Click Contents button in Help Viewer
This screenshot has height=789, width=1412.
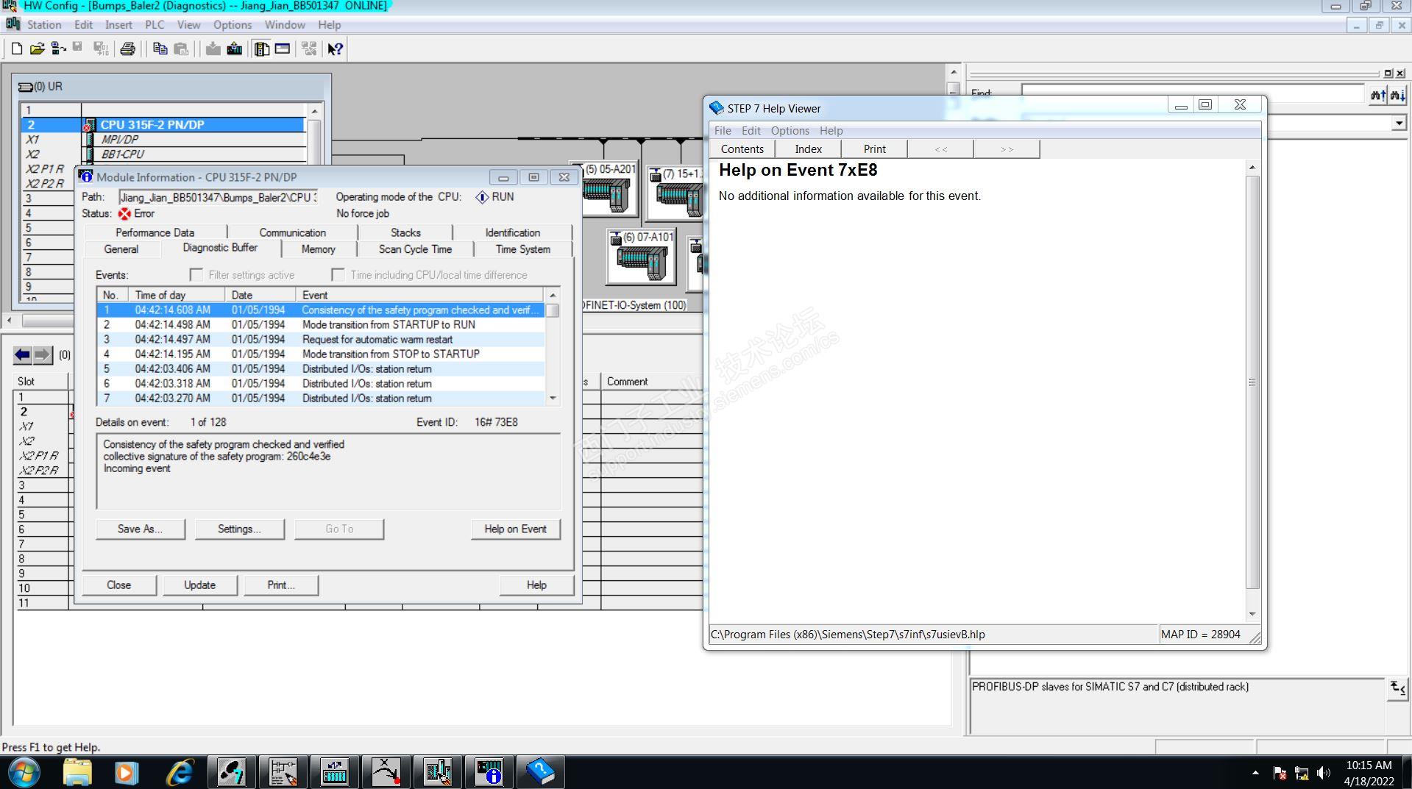pos(742,149)
